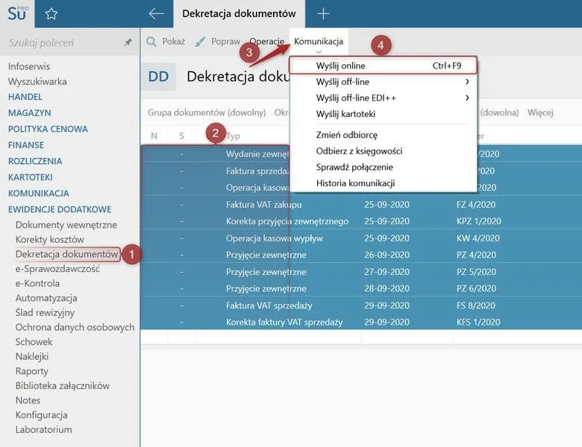
Task: Add a new tab with the plus icon
Action: [323, 13]
